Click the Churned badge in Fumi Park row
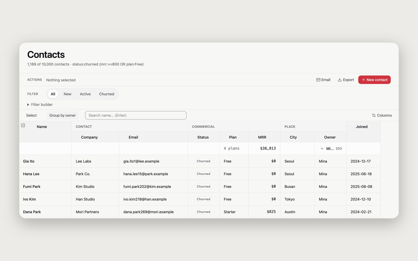The image size is (418, 261). coord(204,187)
